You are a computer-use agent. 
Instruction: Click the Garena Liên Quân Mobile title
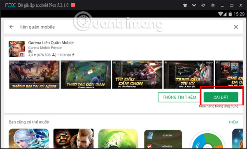coord(51,43)
